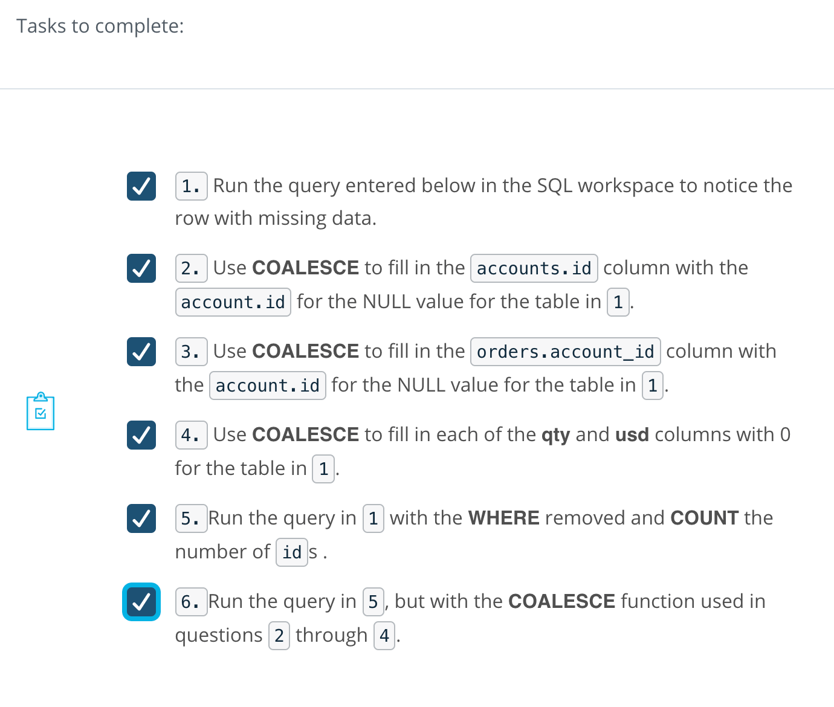Click the 2 reference chip in task 6
This screenshot has width=834, height=707.
click(x=279, y=635)
